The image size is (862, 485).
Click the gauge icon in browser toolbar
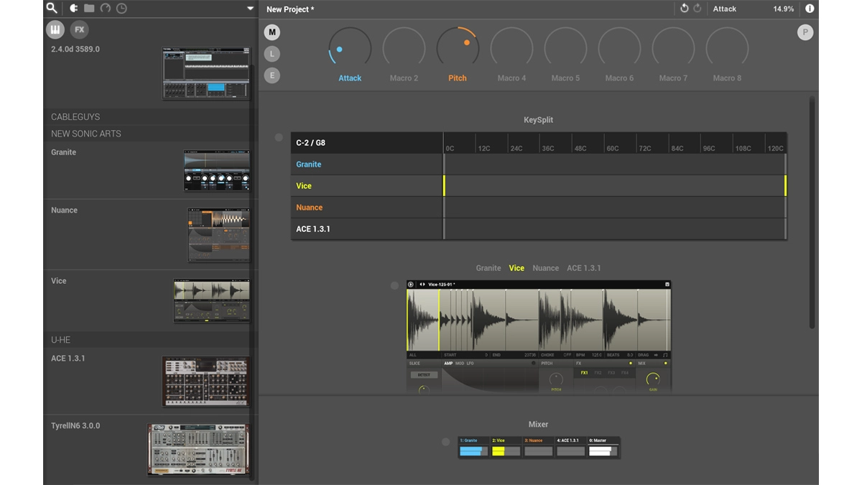click(x=106, y=9)
